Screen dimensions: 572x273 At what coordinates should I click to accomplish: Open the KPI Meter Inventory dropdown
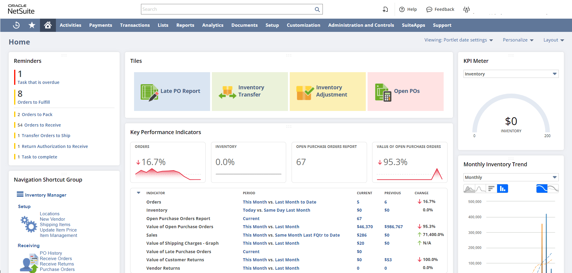(511, 74)
